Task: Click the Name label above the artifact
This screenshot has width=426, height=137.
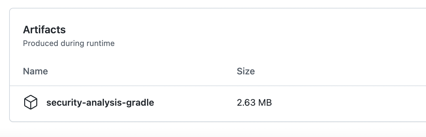Action: click(x=35, y=71)
